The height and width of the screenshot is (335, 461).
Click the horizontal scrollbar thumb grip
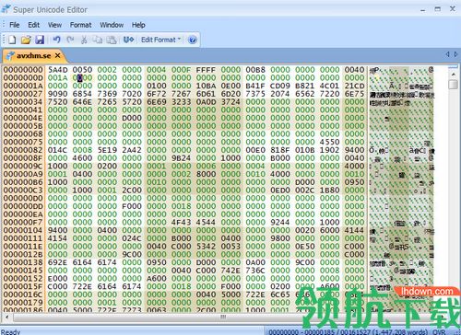(223, 317)
